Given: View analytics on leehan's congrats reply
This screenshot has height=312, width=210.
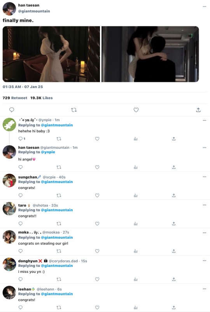Looking at the screenshot, I should coord(136,307).
